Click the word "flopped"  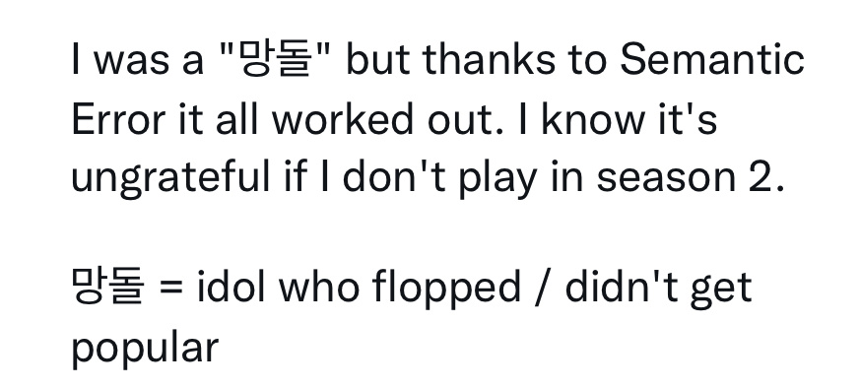pos(446,288)
